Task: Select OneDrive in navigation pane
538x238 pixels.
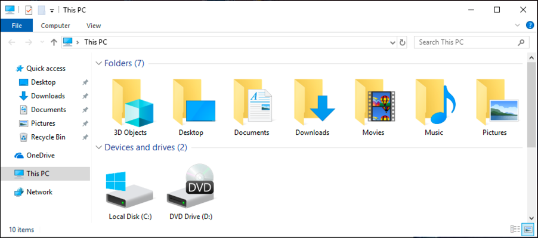Action: [x=35, y=155]
